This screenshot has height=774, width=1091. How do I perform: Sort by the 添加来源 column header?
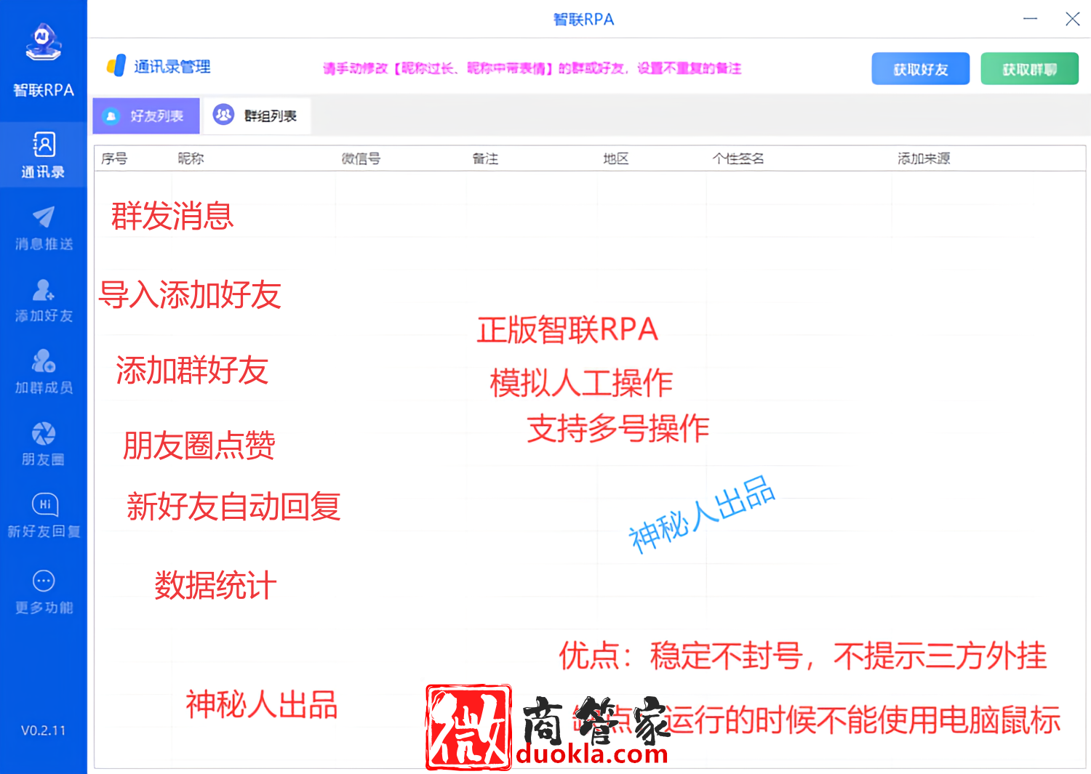pyautogui.click(x=924, y=158)
